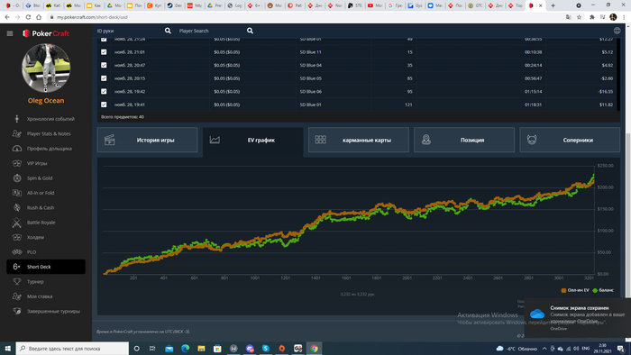Switch to История игры tab
This screenshot has width=631, height=355.
(x=147, y=140)
